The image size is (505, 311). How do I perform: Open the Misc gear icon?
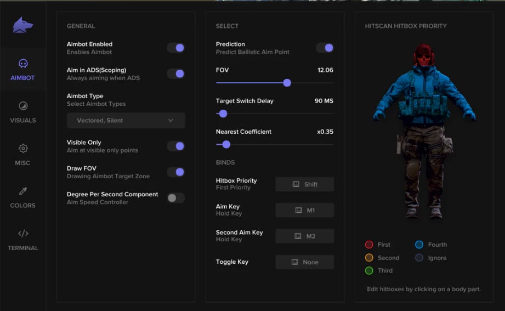tap(23, 148)
